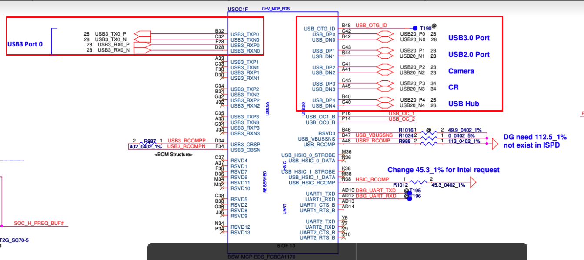Select the USB3_TXP1 pin name
The height and width of the screenshot is (260, 584).
click(245, 62)
